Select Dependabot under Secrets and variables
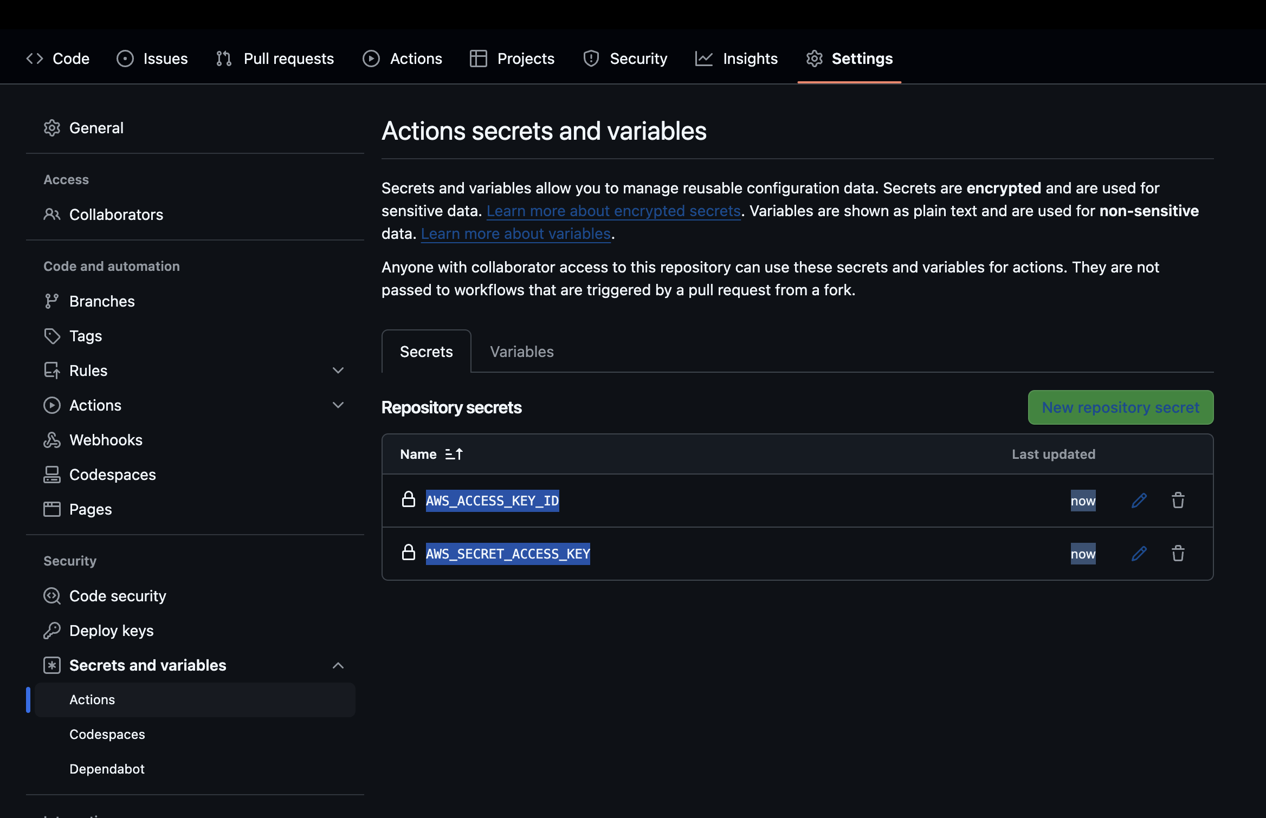The width and height of the screenshot is (1266, 818). pyautogui.click(x=107, y=769)
